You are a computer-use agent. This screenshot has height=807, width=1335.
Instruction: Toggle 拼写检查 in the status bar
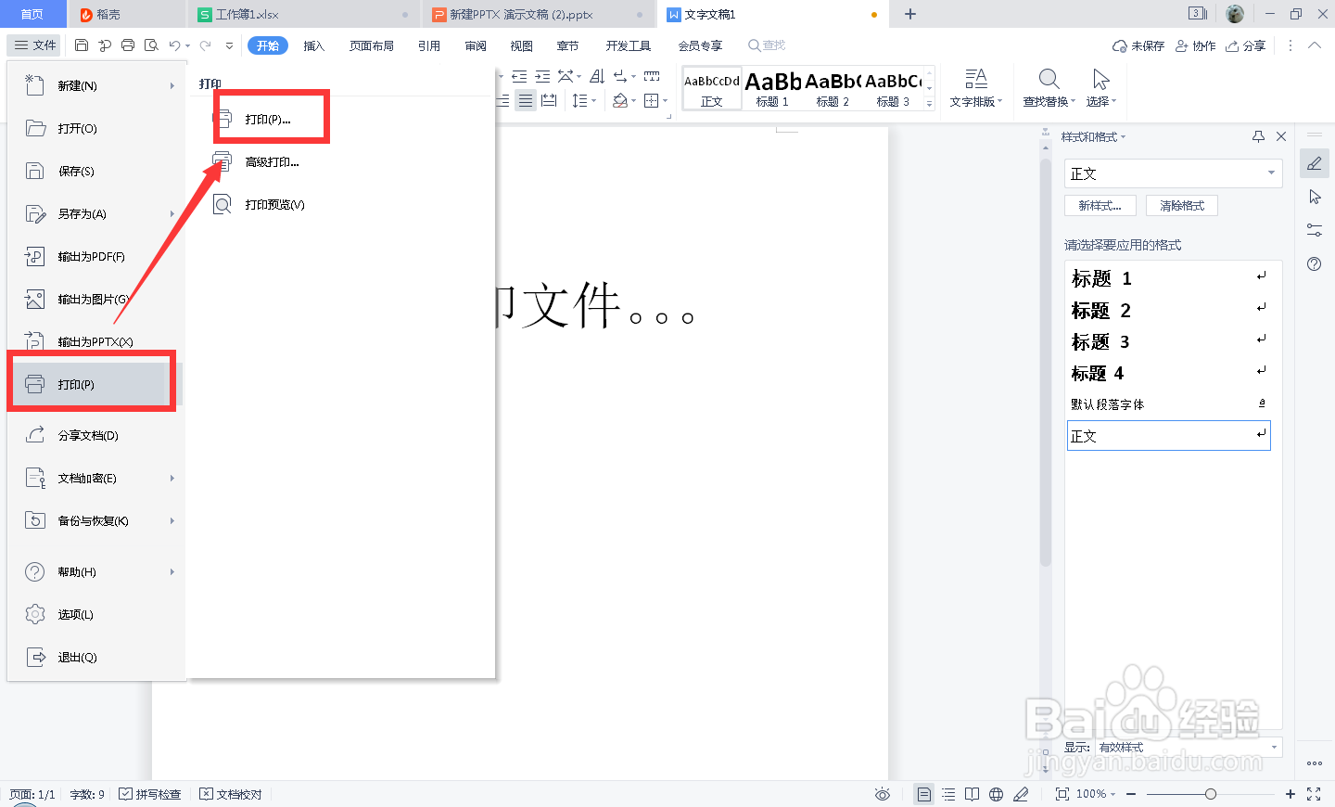[150, 794]
